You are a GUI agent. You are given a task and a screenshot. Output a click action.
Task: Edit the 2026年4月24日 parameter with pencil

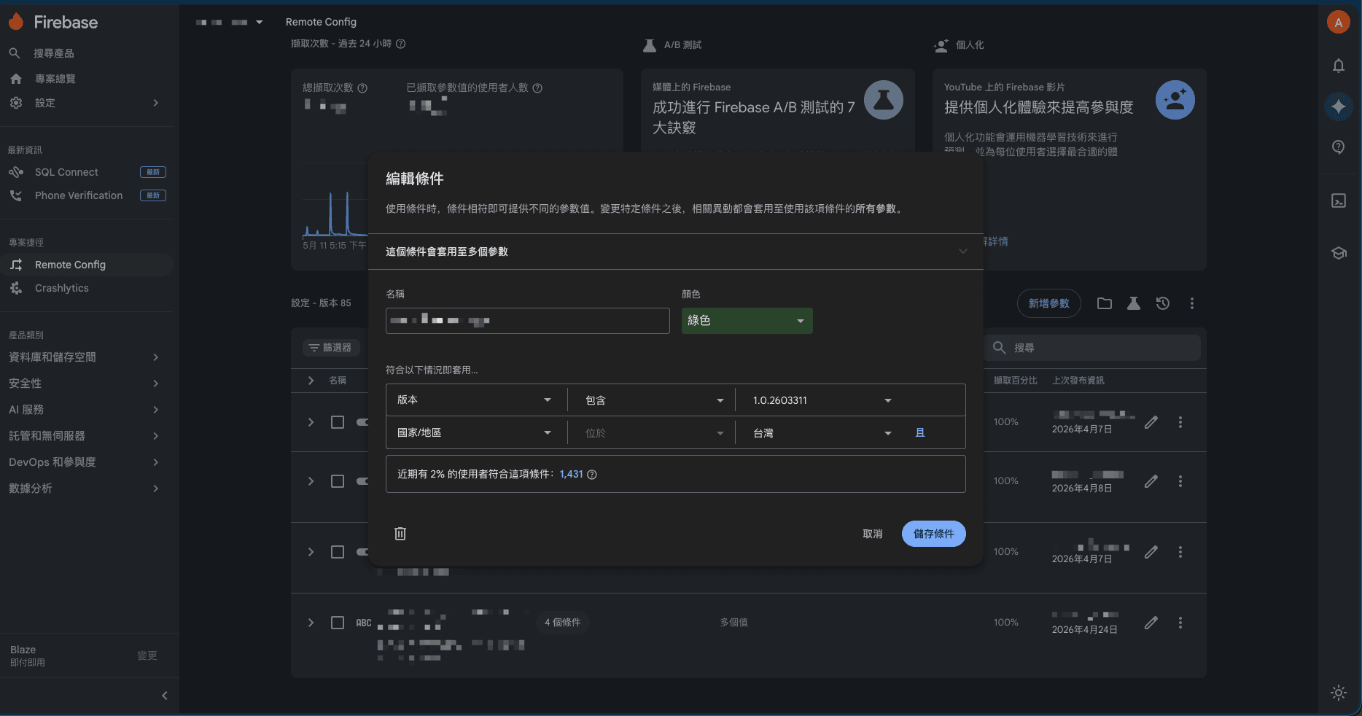[1151, 623]
